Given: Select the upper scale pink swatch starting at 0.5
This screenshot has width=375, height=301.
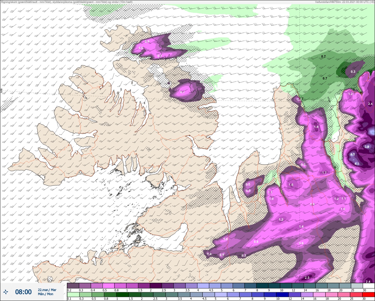Looking at the screenshot, I should 108,286.
